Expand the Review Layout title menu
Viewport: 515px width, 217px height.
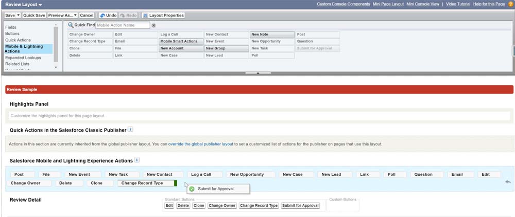(x=40, y=4)
